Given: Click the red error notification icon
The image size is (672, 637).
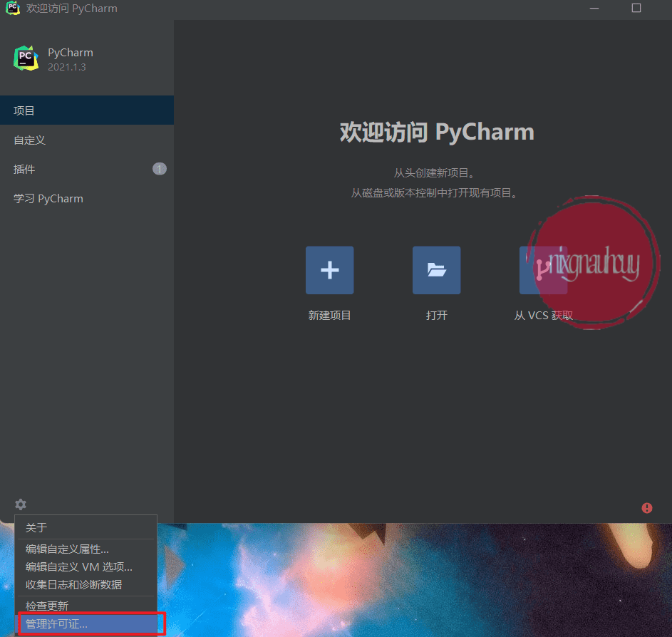Looking at the screenshot, I should tap(647, 508).
